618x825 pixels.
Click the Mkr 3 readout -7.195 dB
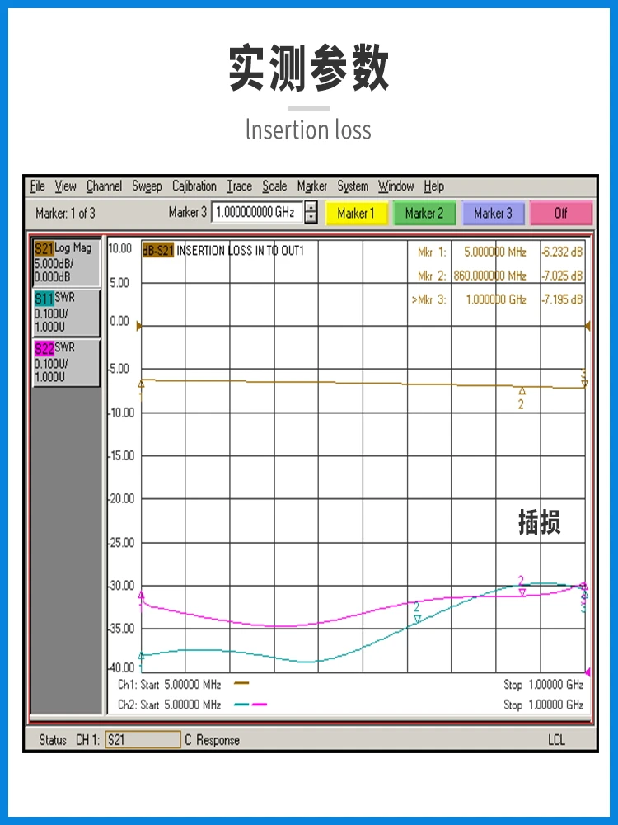point(562,299)
